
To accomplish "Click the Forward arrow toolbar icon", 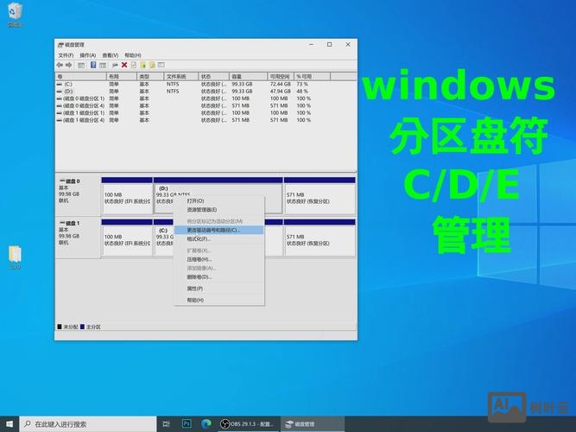I will point(69,65).
